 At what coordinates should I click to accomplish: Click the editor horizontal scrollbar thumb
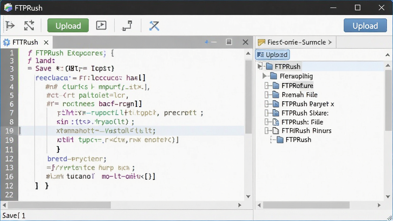pyautogui.click(x=59, y=205)
